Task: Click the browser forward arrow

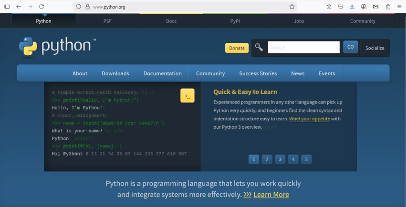Action: coord(30,7)
